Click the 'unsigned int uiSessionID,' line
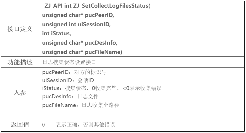The image size is (246, 133). pyautogui.click(x=76, y=24)
